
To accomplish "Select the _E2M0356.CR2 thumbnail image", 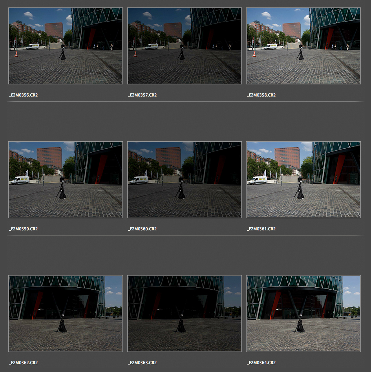I will click(66, 46).
